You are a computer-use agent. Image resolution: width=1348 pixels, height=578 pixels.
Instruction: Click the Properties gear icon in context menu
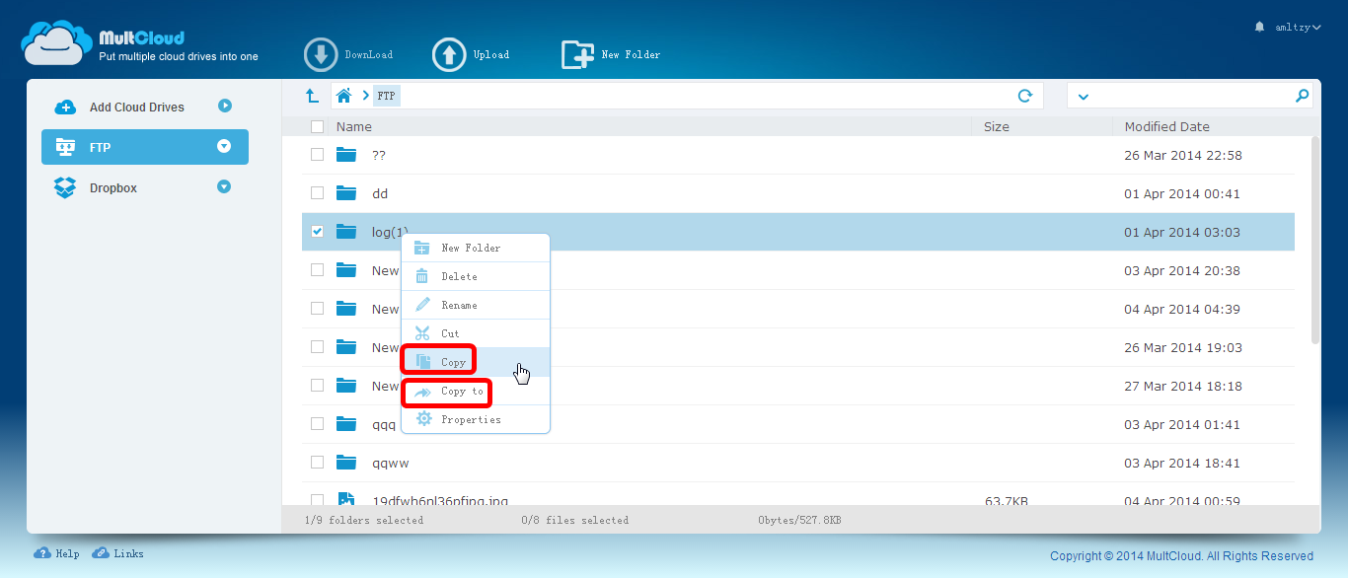[x=423, y=419]
